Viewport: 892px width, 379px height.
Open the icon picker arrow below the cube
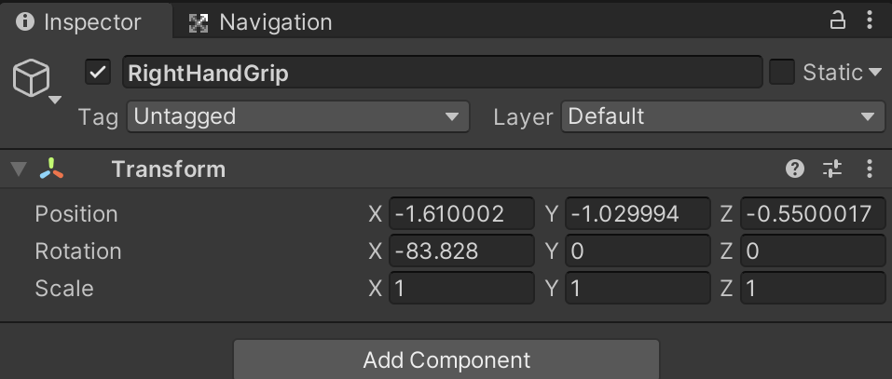pyautogui.click(x=55, y=100)
